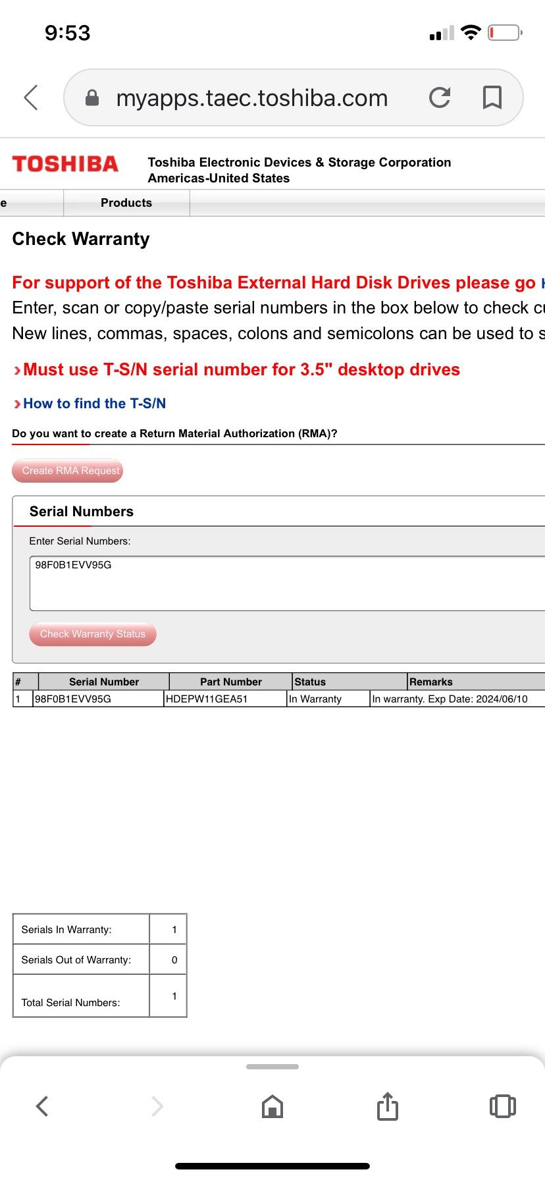This screenshot has height=1180, width=545.
Task: Open the 'How to find the T-S/N' link
Action: click(94, 403)
